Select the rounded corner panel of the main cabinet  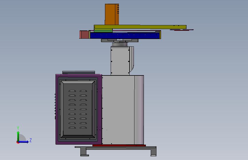(139, 110)
